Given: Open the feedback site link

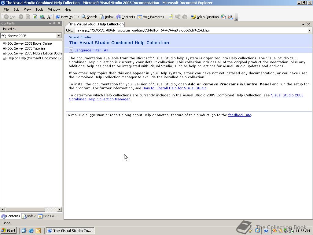Looking at the screenshot, I should point(240,115).
